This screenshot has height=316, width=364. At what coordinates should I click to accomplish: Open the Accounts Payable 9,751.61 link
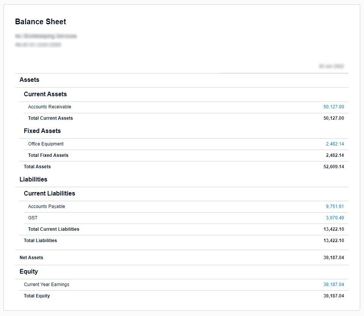(x=335, y=206)
